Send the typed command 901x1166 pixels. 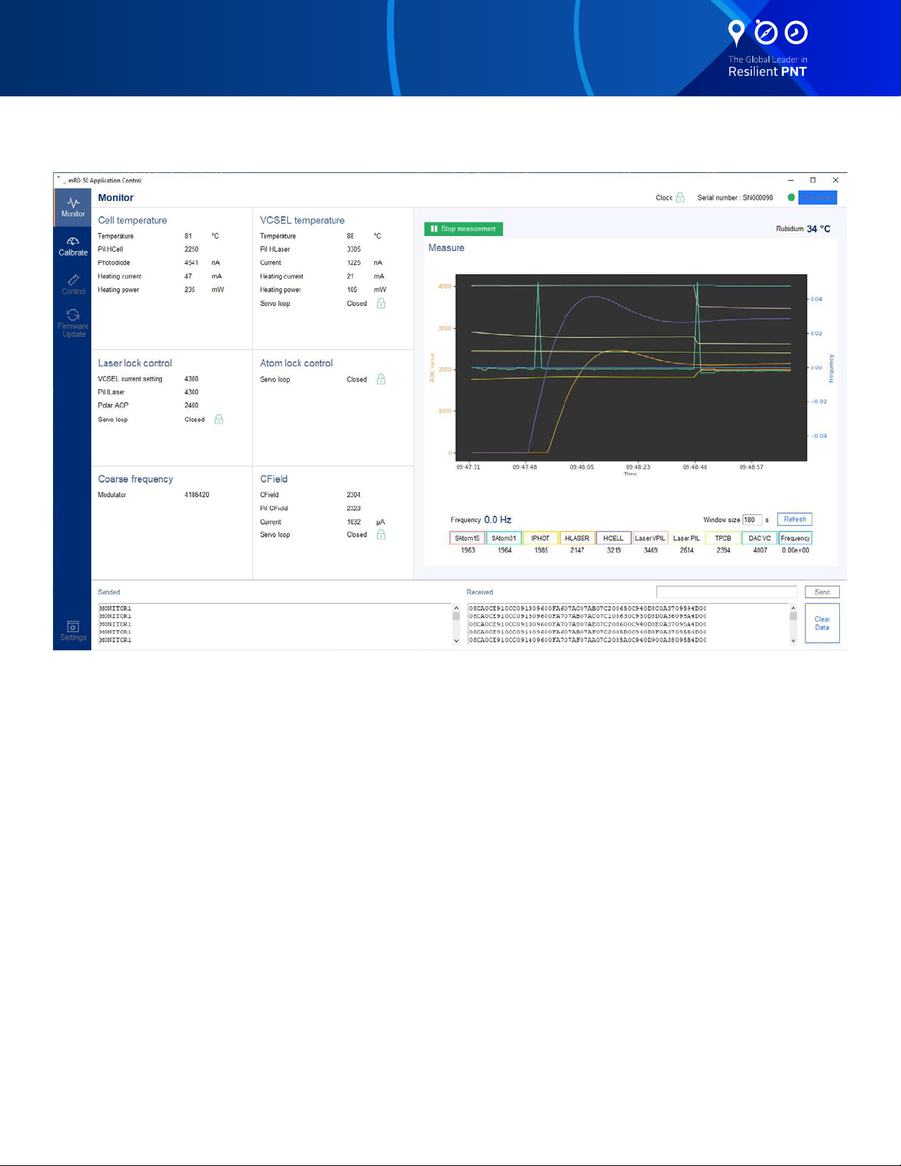(822, 591)
